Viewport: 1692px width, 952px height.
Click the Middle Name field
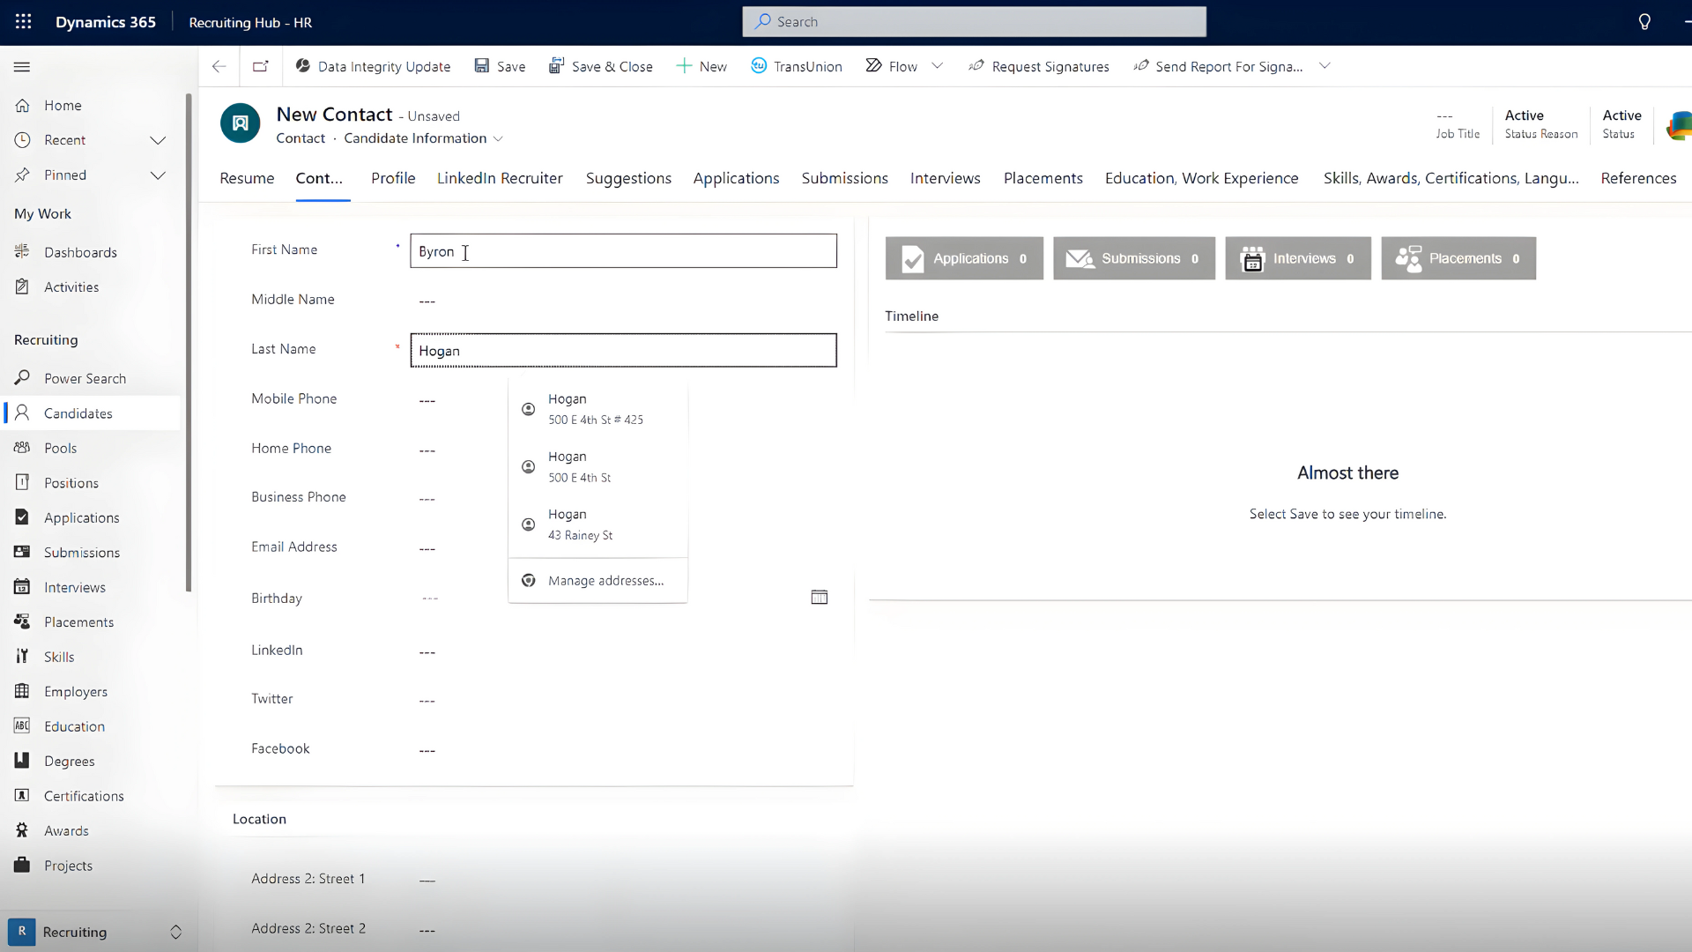[623, 301]
